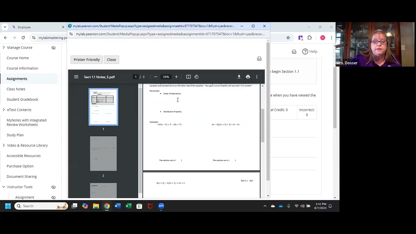Click the PDF document vertical scrollbar
The height and width of the screenshot is (234, 416).
(x=263, y=125)
